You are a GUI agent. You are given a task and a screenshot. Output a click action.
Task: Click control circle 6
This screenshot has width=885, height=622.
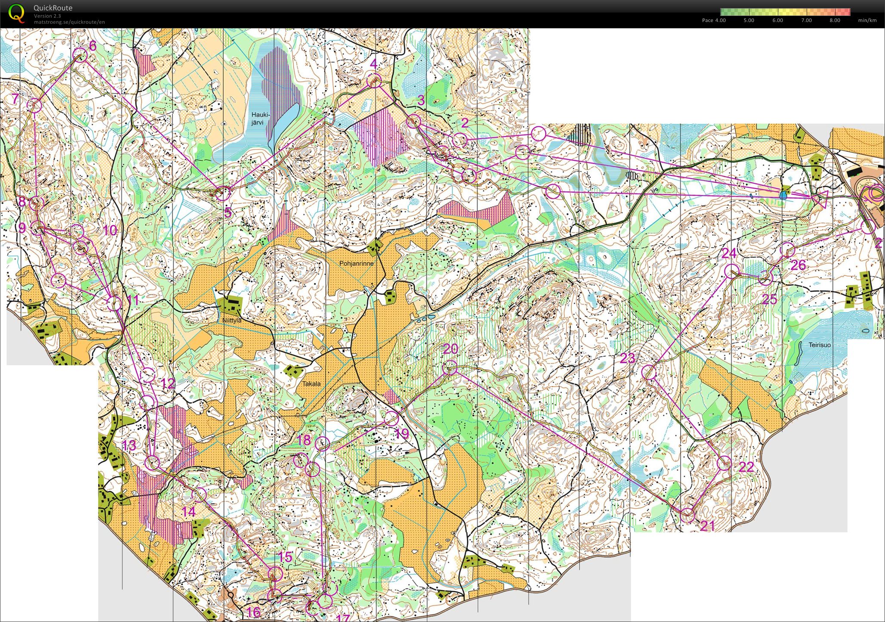pyautogui.click(x=80, y=55)
